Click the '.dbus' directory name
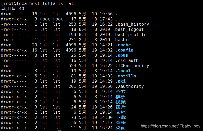The image size is (203, 131). (122, 55)
